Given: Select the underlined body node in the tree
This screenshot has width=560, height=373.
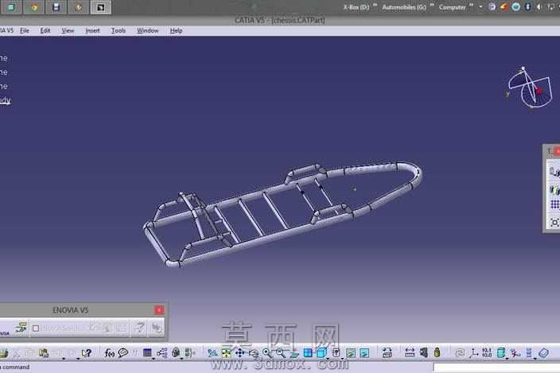Looking at the screenshot, I should click(5, 100).
